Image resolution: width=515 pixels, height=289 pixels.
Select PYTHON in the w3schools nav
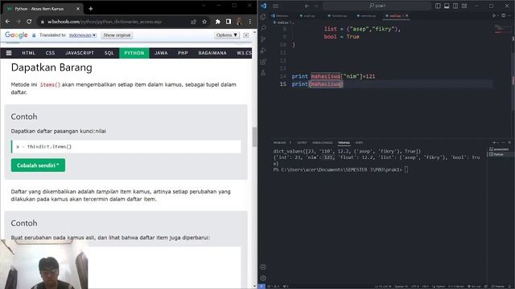[x=134, y=53]
